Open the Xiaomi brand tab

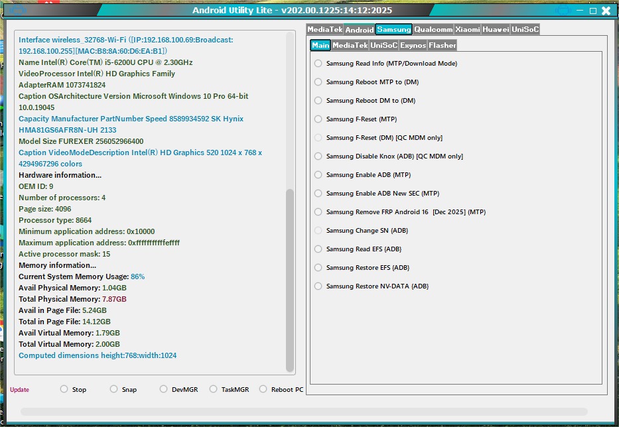point(468,29)
